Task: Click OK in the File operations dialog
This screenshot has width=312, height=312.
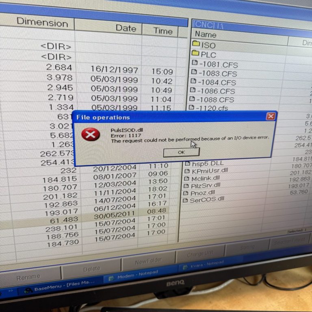Action: 181,152
